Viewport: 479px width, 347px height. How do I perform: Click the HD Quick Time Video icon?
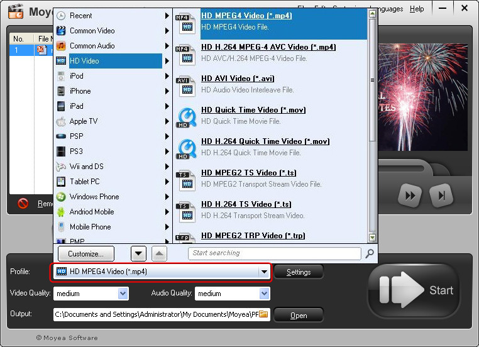tap(186, 118)
